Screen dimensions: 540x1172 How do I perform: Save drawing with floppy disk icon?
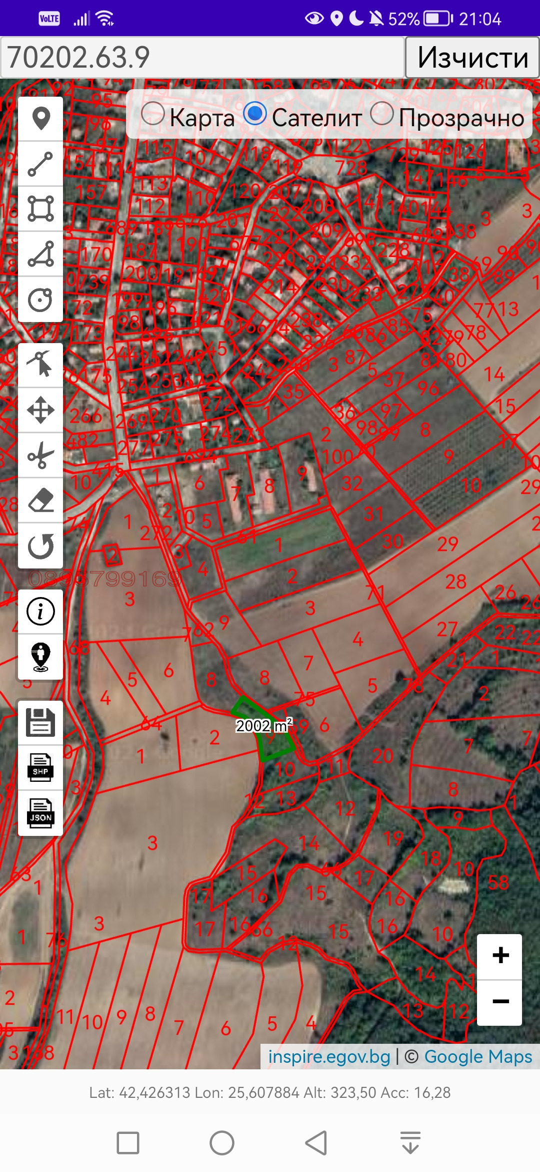tap(40, 722)
